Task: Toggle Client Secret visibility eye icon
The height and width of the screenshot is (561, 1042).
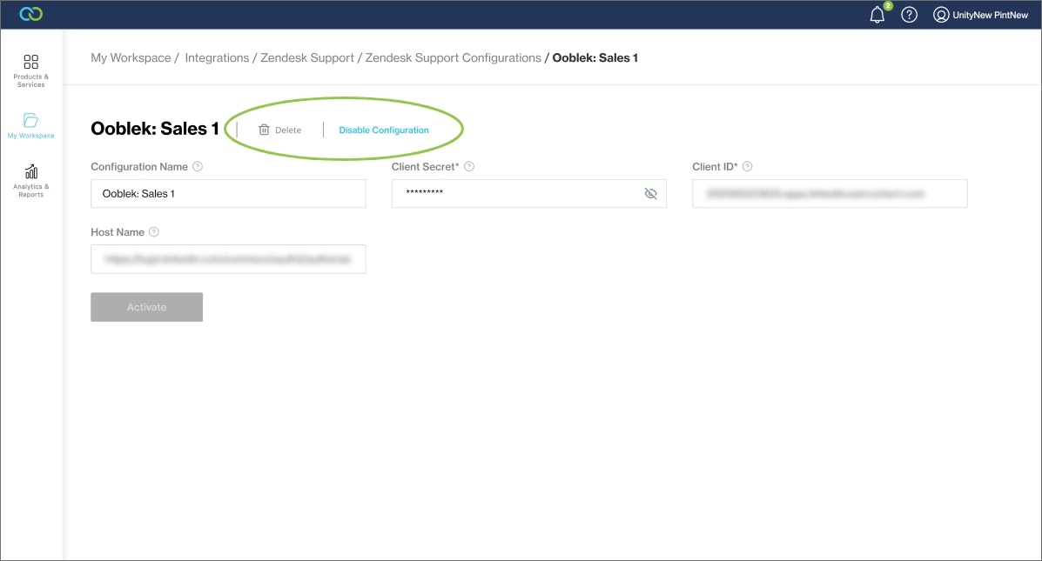Action: click(650, 193)
